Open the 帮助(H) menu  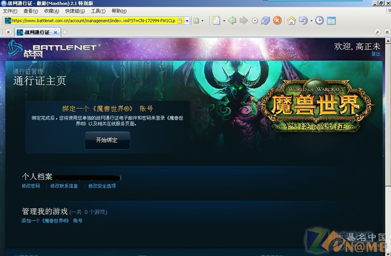119,11
